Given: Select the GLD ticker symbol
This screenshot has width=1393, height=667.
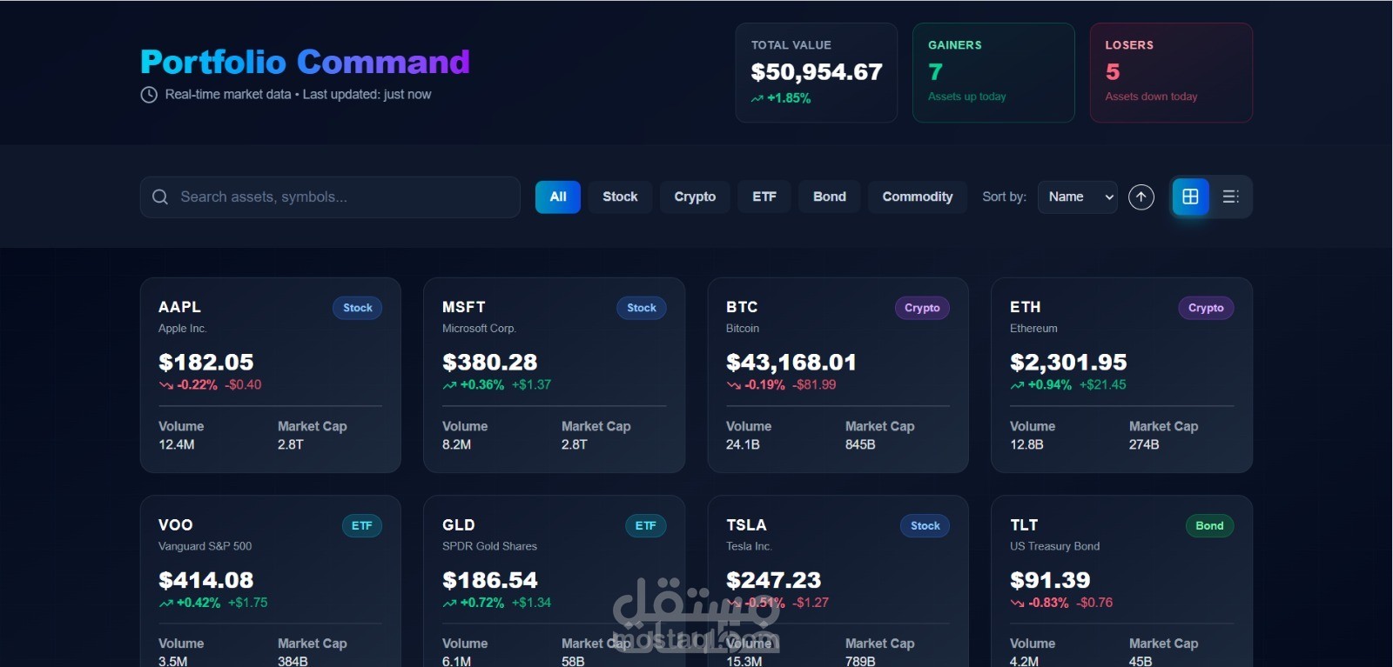Looking at the screenshot, I should (459, 524).
